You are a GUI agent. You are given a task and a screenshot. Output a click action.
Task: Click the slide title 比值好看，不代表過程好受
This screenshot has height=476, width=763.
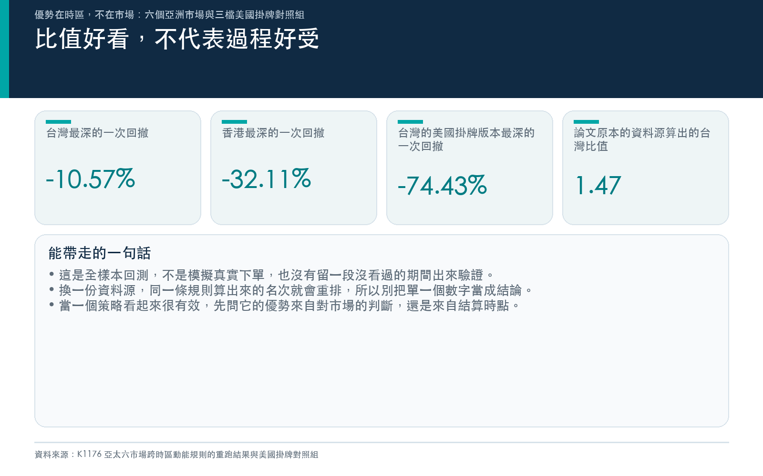click(177, 39)
